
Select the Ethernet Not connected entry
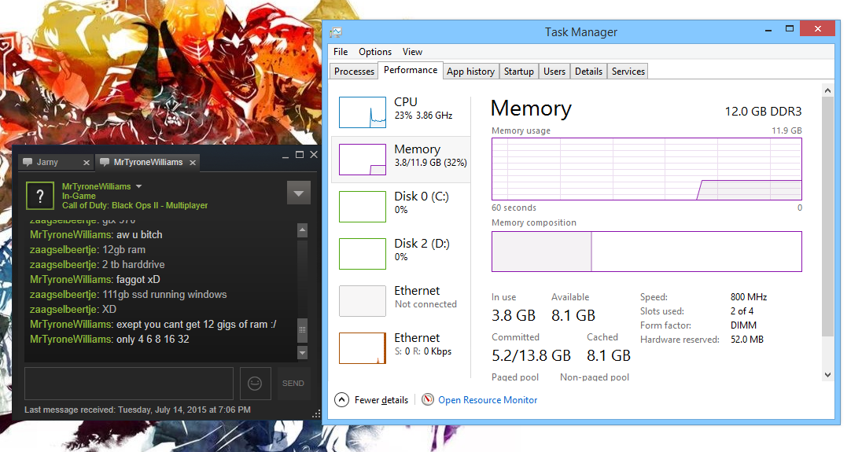[x=401, y=301]
